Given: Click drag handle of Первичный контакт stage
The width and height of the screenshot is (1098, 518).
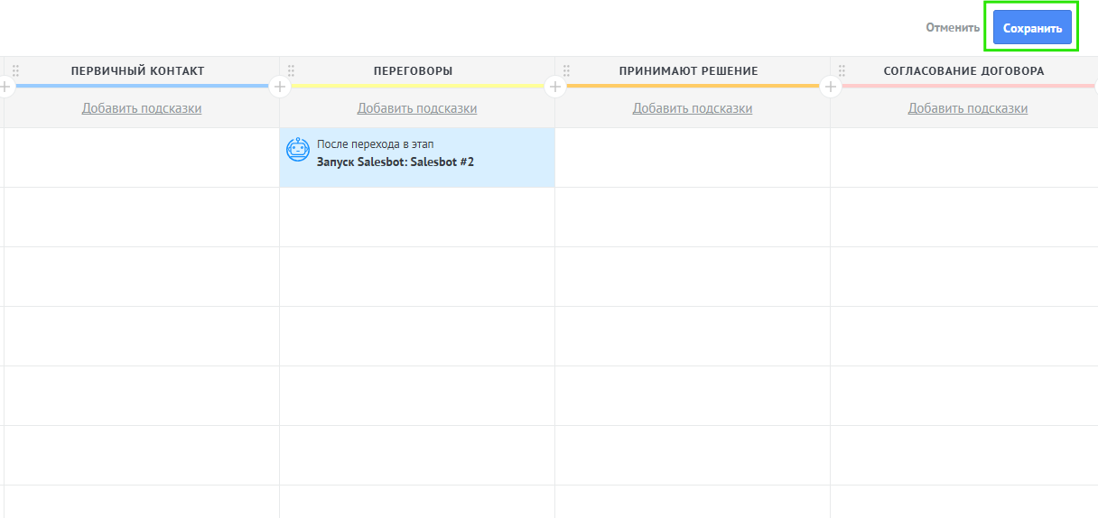Looking at the screenshot, I should pyautogui.click(x=15, y=70).
